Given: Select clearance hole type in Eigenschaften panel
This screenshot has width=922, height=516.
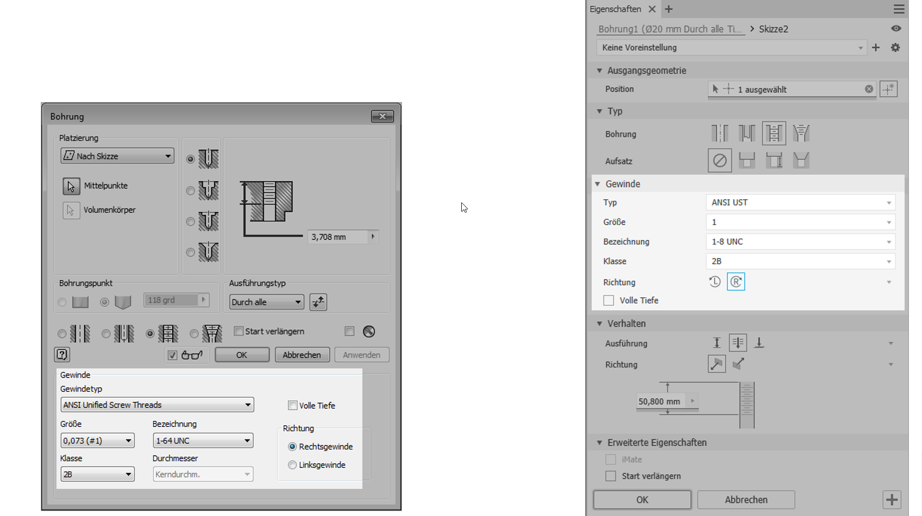Looking at the screenshot, I should point(747,133).
